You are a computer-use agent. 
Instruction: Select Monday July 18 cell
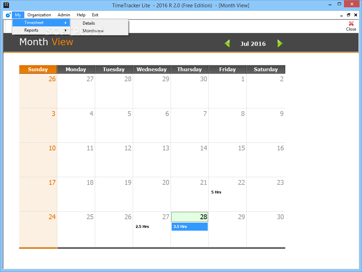point(76,194)
